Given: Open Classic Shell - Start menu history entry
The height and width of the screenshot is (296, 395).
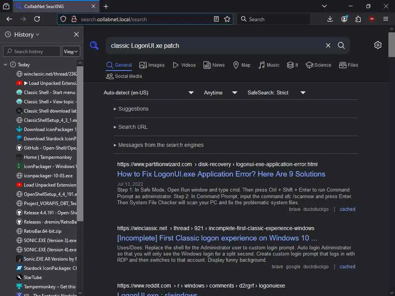Looking at the screenshot, I should click(x=47, y=92).
